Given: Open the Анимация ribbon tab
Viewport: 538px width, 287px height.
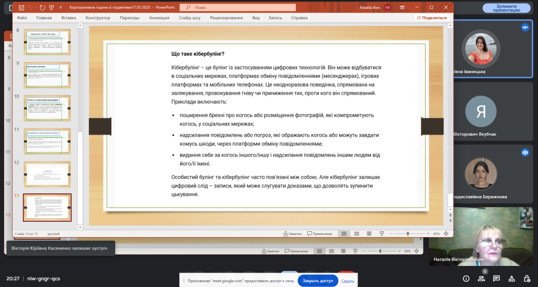Looking at the screenshot, I should [159, 17].
